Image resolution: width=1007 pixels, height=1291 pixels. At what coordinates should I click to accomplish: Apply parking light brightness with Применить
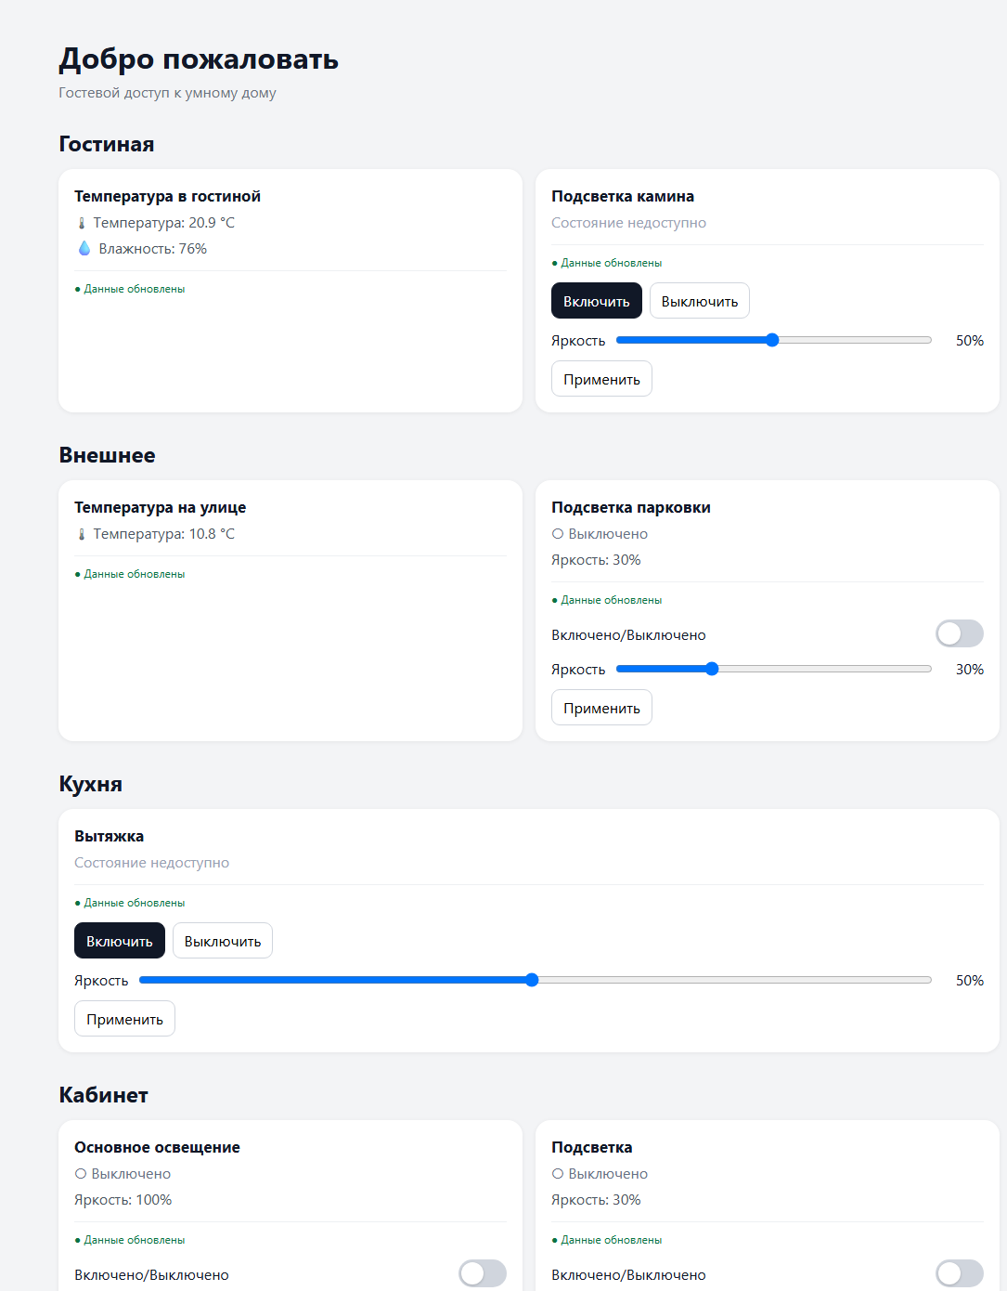(x=601, y=708)
